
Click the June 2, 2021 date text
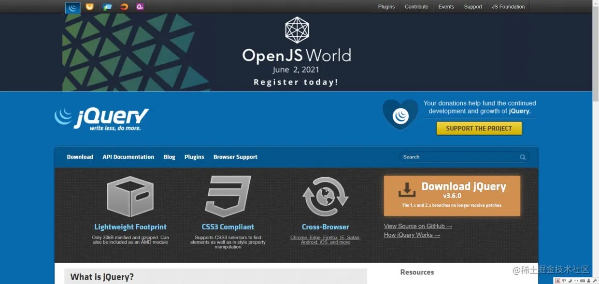coord(296,70)
